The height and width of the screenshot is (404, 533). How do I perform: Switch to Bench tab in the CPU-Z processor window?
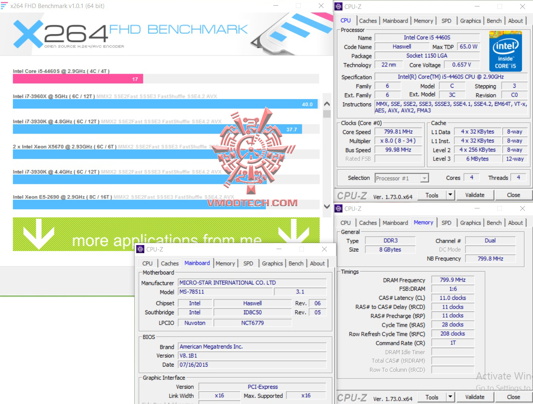[494, 21]
